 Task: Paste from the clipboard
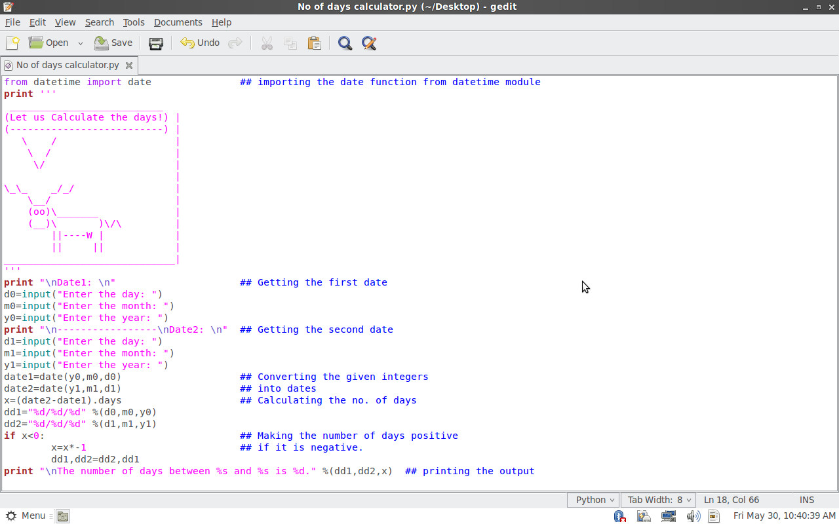pos(314,43)
